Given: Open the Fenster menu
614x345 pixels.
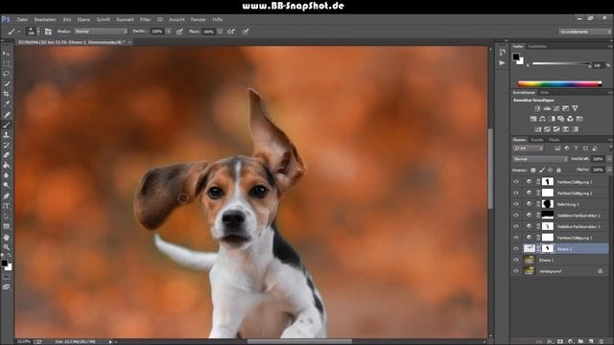Looking at the screenshot, I should pos(199,19).
